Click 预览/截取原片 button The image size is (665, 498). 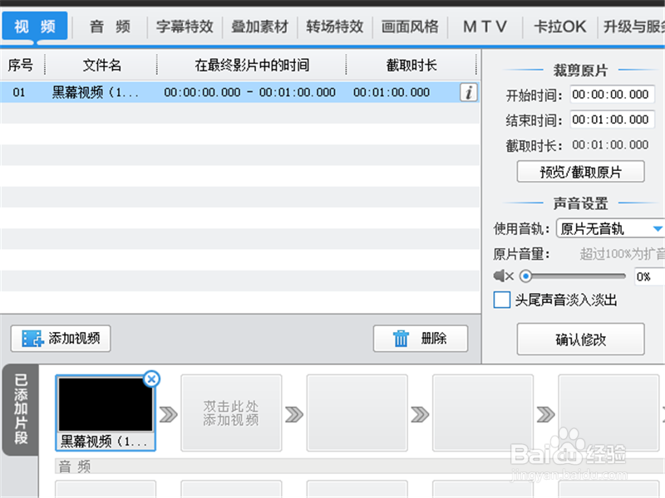coord(580,172)
